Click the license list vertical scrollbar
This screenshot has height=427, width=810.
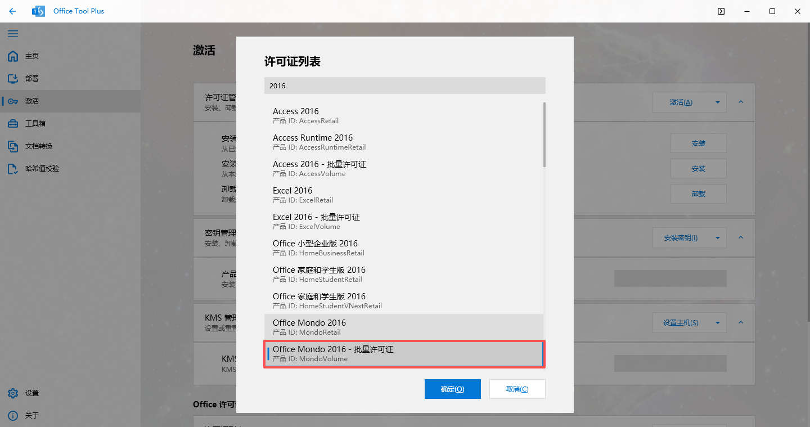pyautogui.click(x=544, y=134)
